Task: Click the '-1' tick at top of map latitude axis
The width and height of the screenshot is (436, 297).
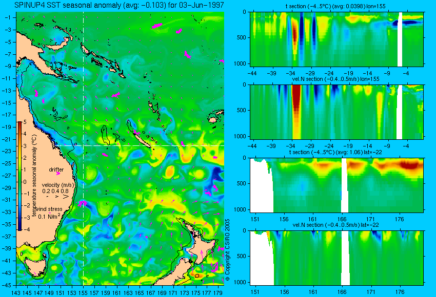Action: (x=9, y=17)
